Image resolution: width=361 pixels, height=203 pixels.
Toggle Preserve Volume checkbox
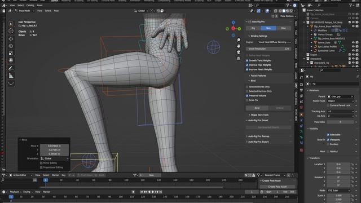(x=247, y=96)
